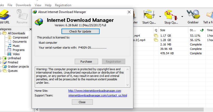
Task: Open the Home Site link
Action: click(x=94, y=91)
